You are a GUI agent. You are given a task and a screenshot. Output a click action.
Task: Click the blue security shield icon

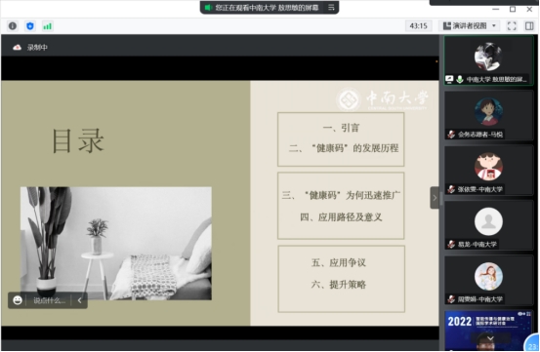(30, 26)
